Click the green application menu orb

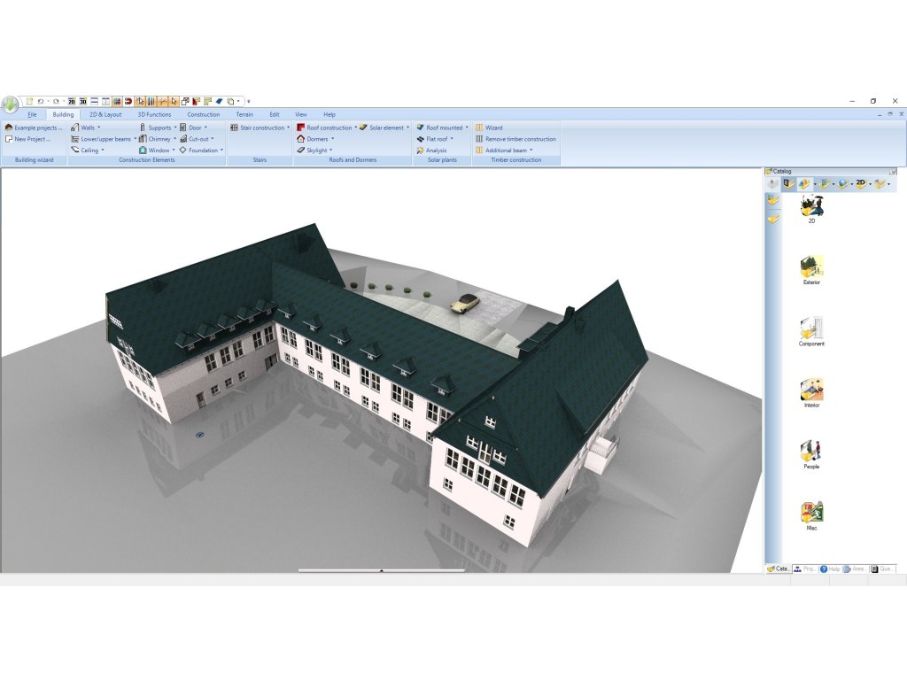coord(10,104)
